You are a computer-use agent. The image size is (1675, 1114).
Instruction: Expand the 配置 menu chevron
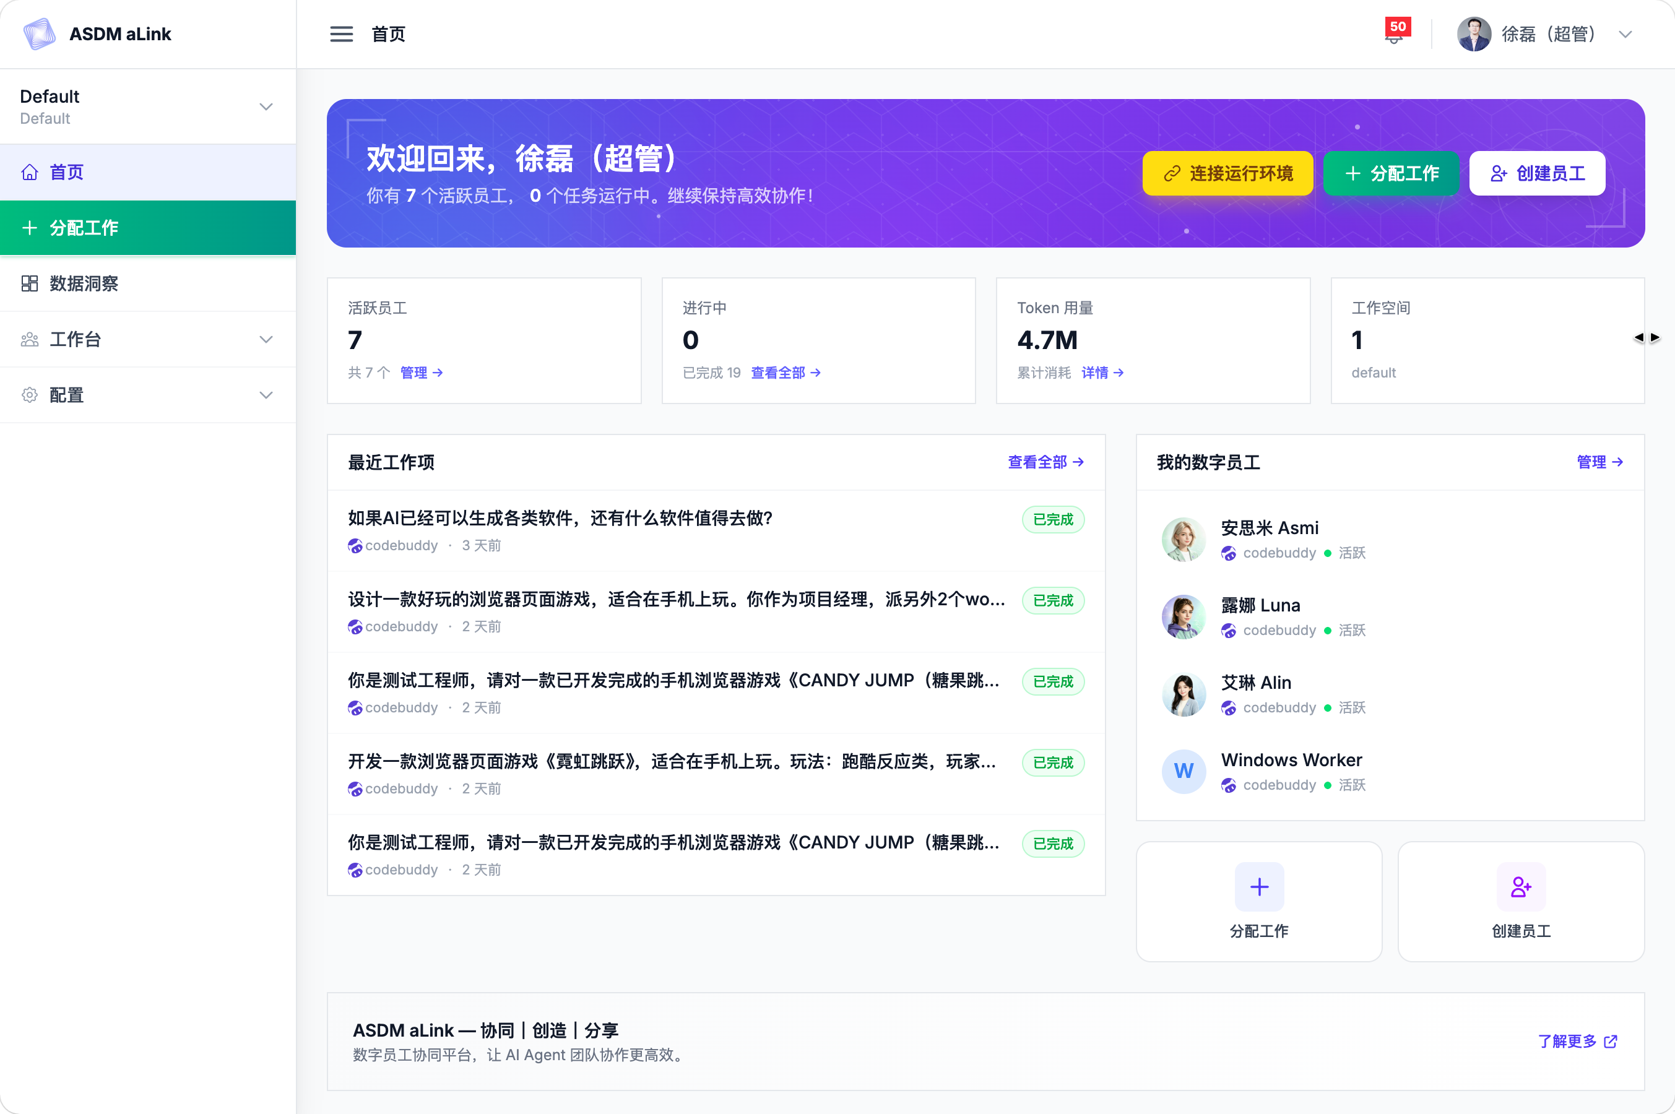click(x=266, y=395)
